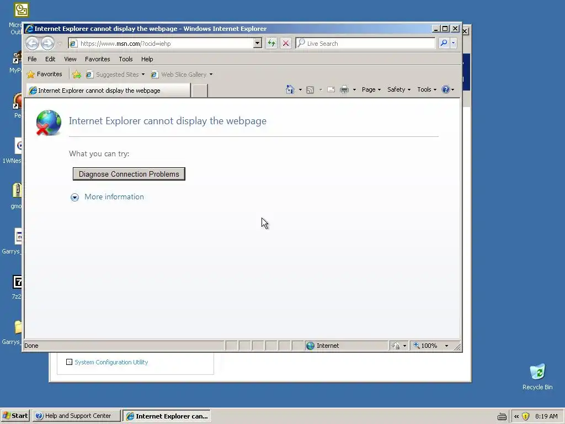The image size is (565, 424).
Task: Click the security shield tray icon
Action: coord(526,416)
